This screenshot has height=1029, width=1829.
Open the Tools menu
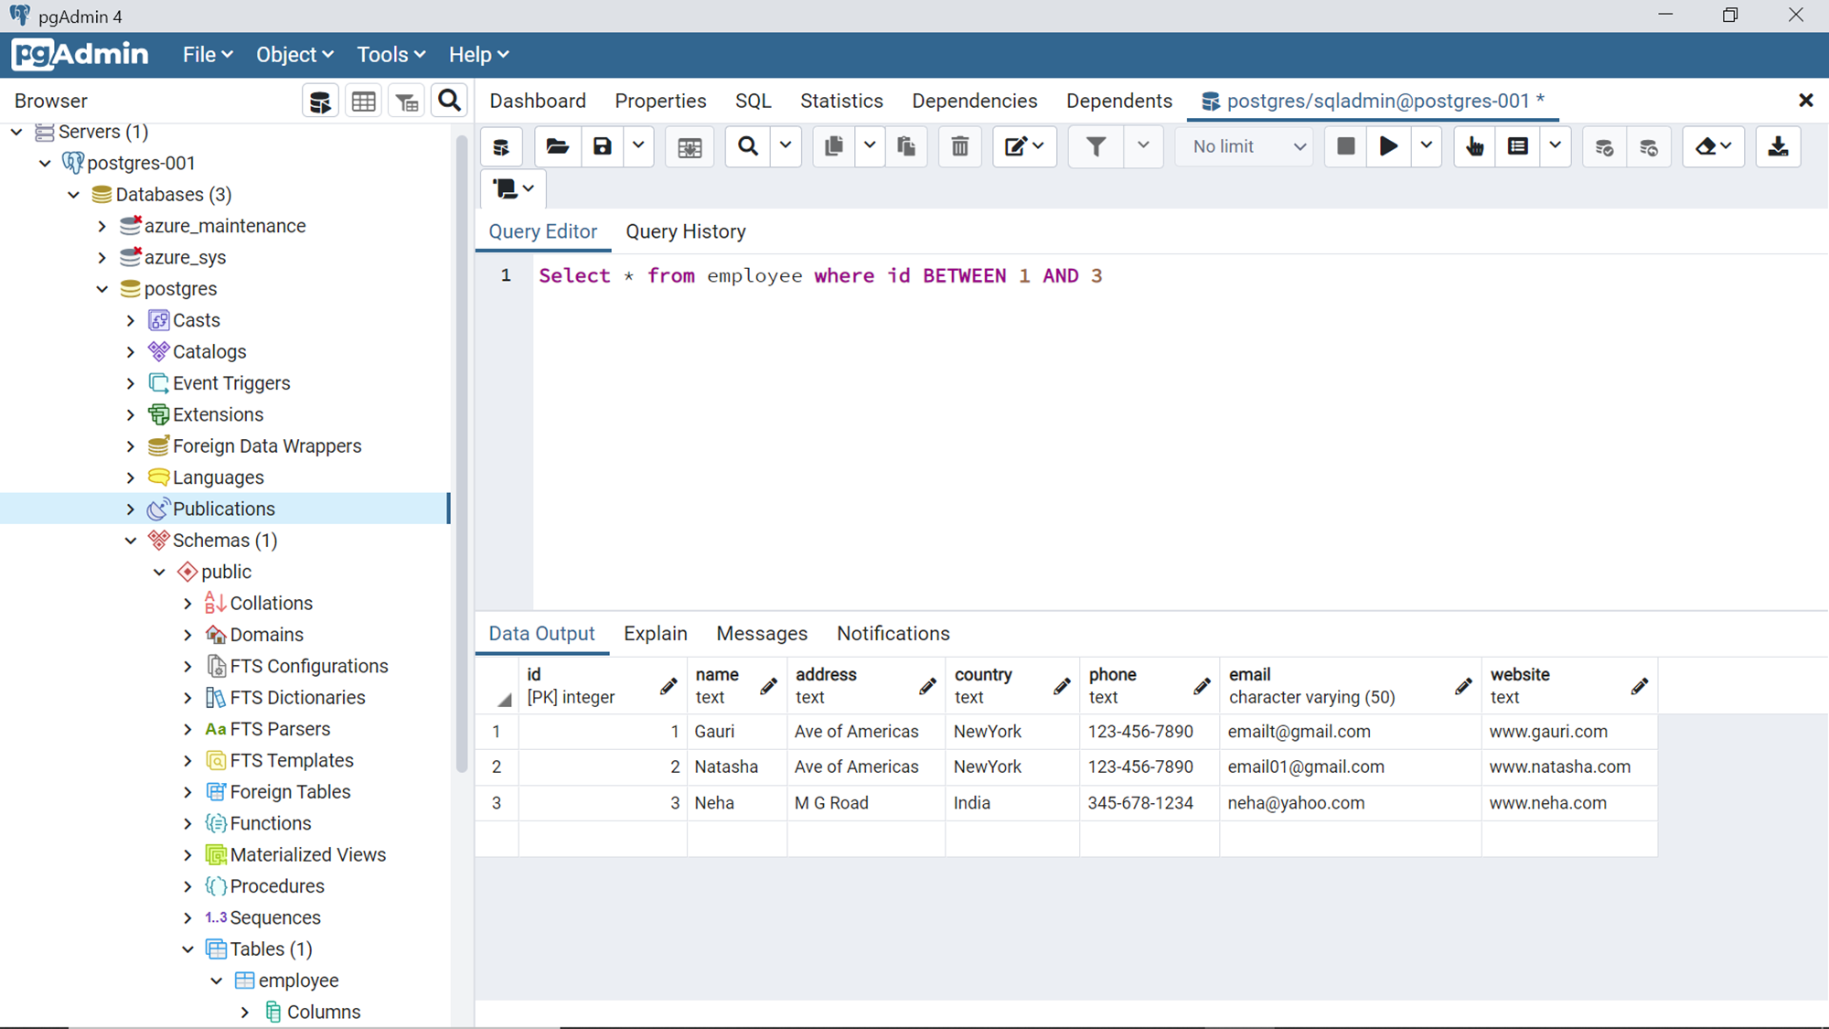[390, 55]
